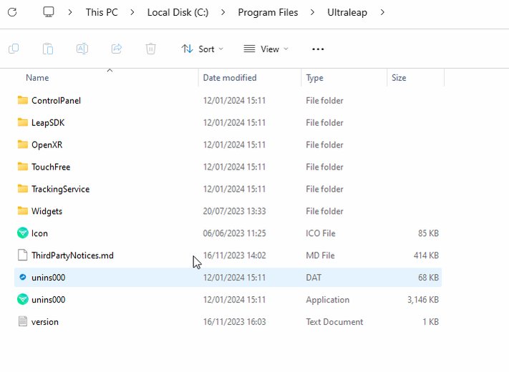Viewport: 509px width, 372px height.
Task: Click the ControlPanel folder icon
Action: (23, 100)
